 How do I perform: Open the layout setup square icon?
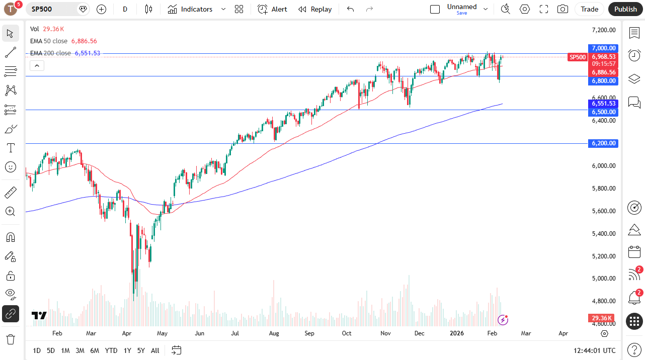435,9
